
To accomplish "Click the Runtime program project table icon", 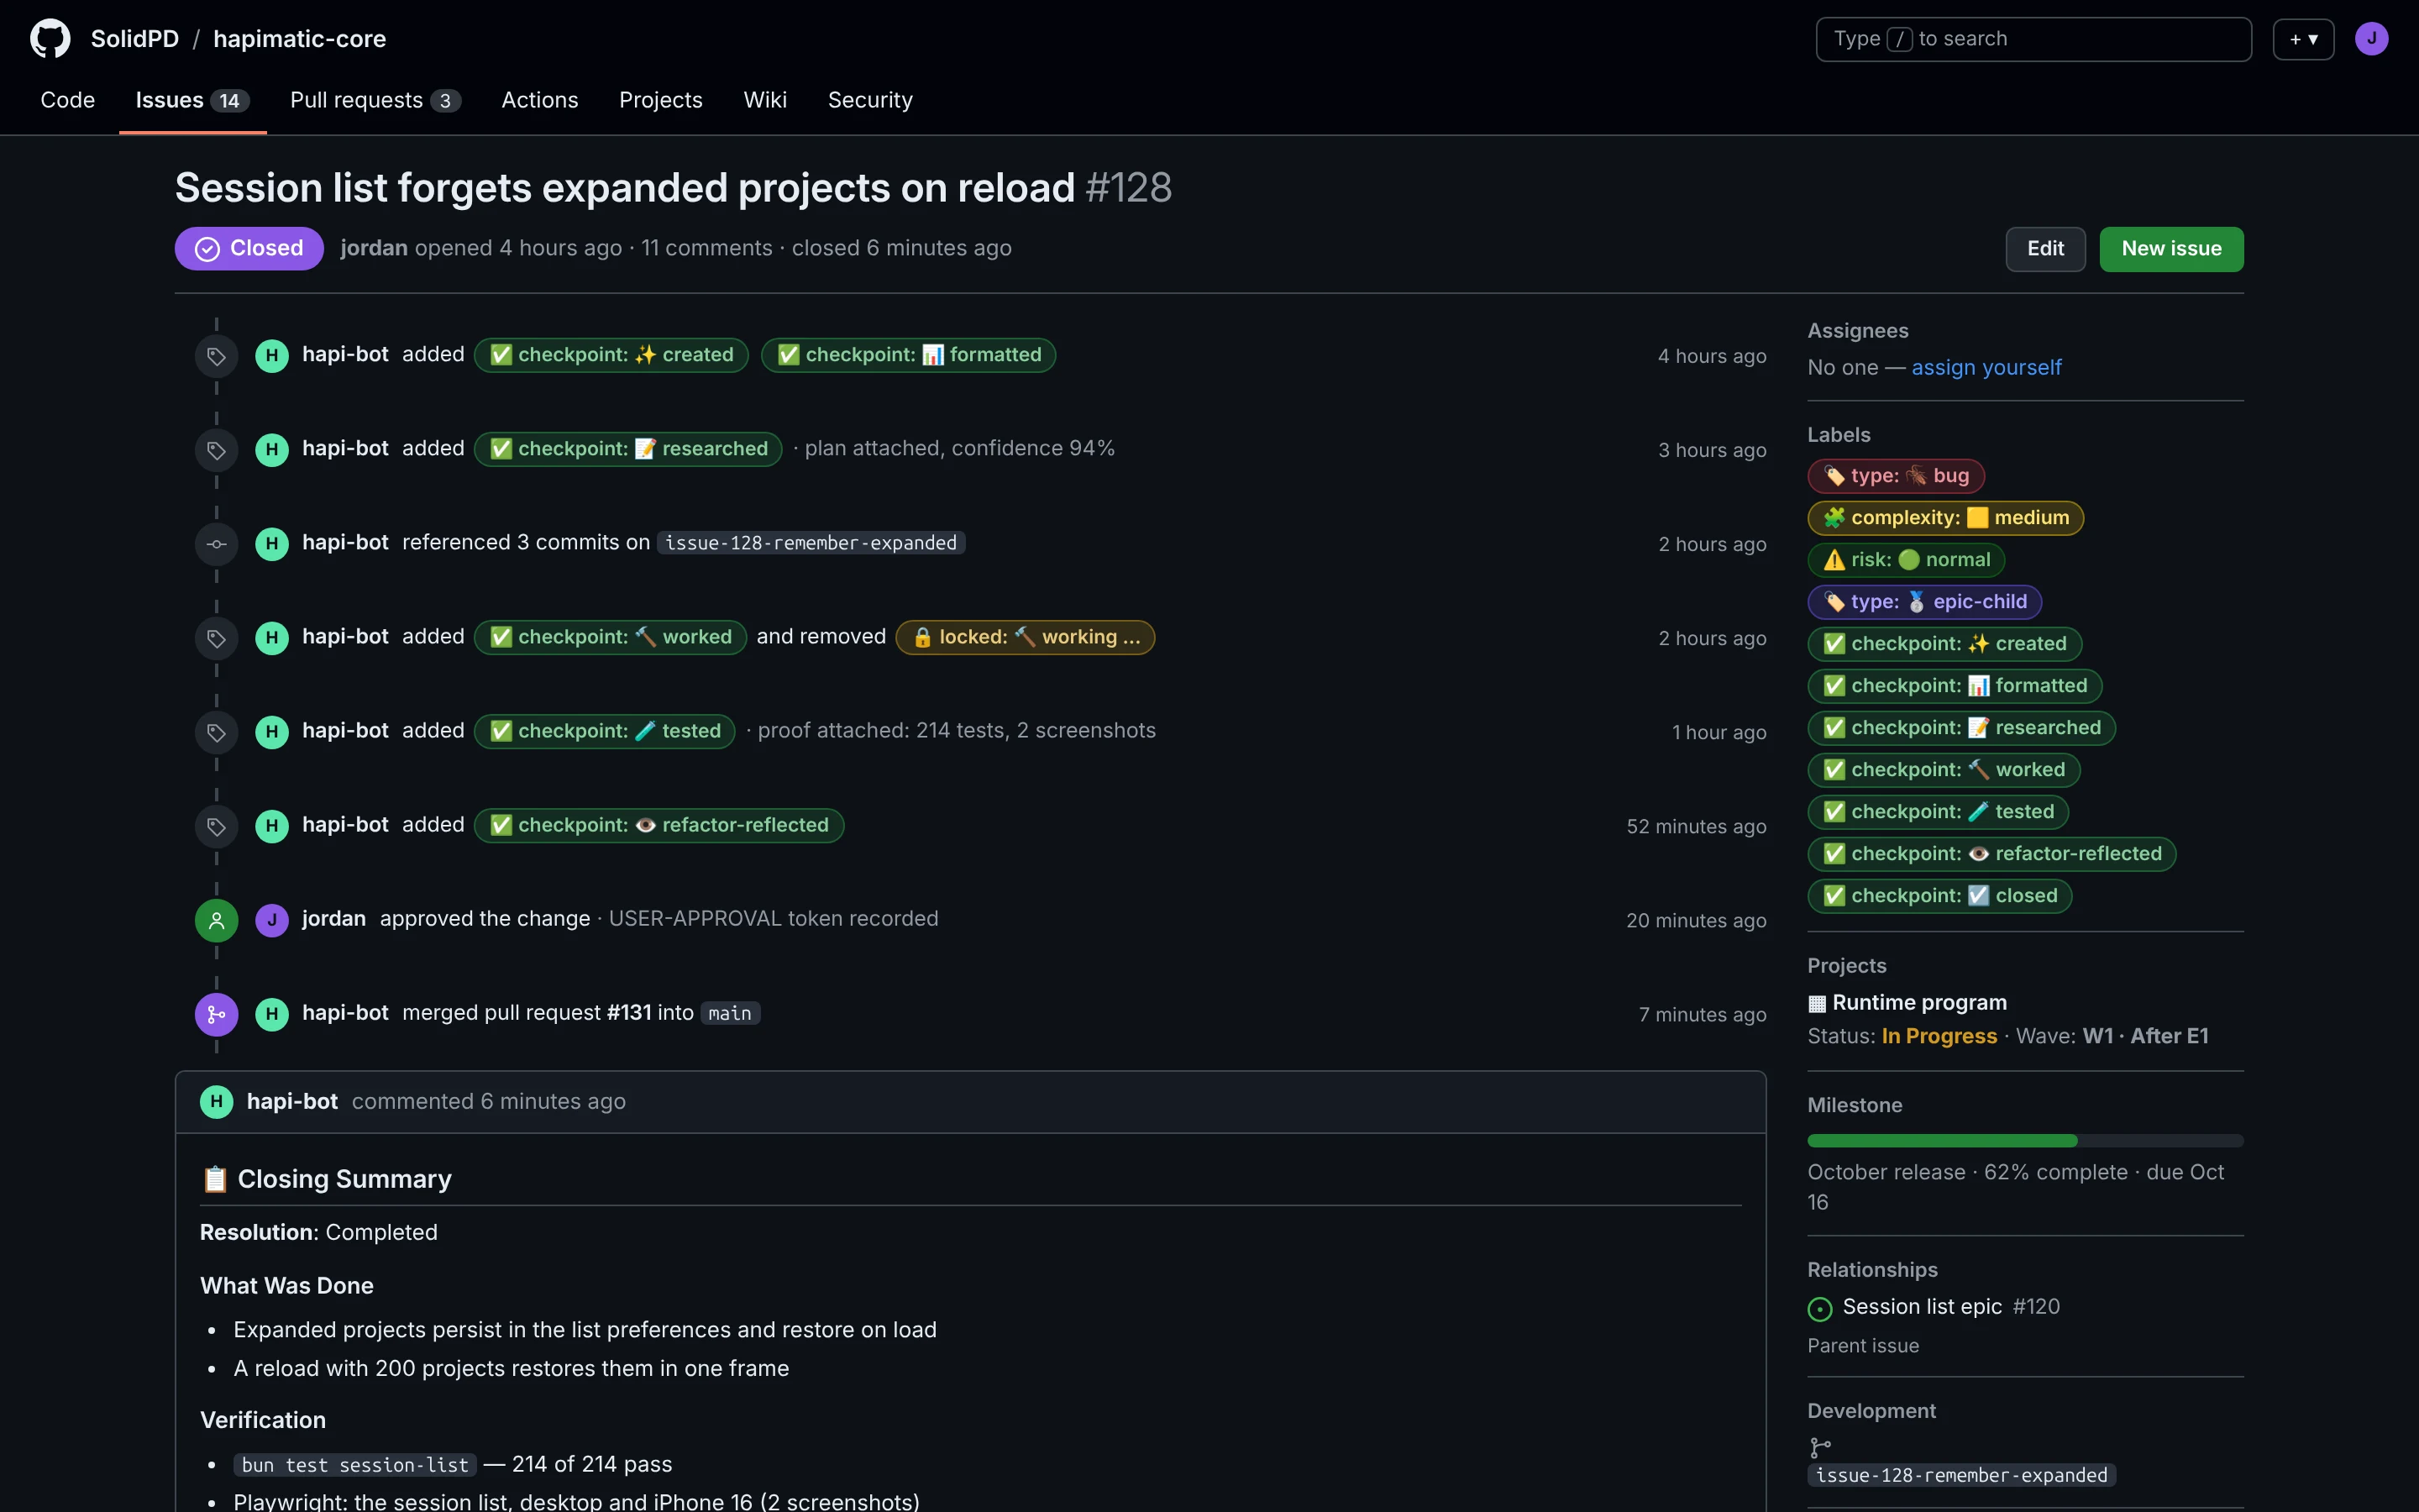I will pos(1818,1003).
